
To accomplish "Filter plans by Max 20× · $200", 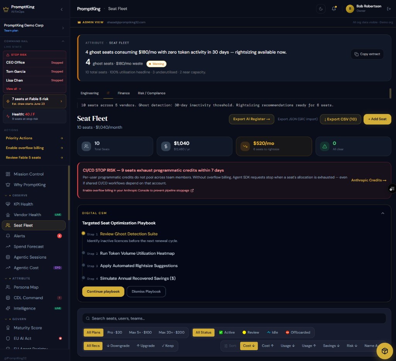I will 171,332.
